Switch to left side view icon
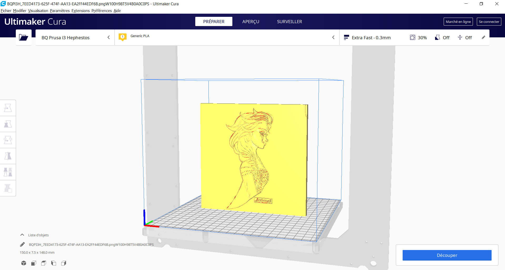The width and height of the screenshot is (505, 270). pyautogui.click(x=54, y=263)
